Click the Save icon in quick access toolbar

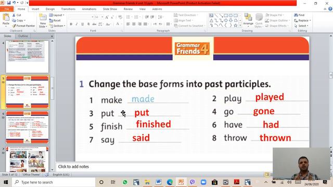pyautogui.click(x=9, y=3)
